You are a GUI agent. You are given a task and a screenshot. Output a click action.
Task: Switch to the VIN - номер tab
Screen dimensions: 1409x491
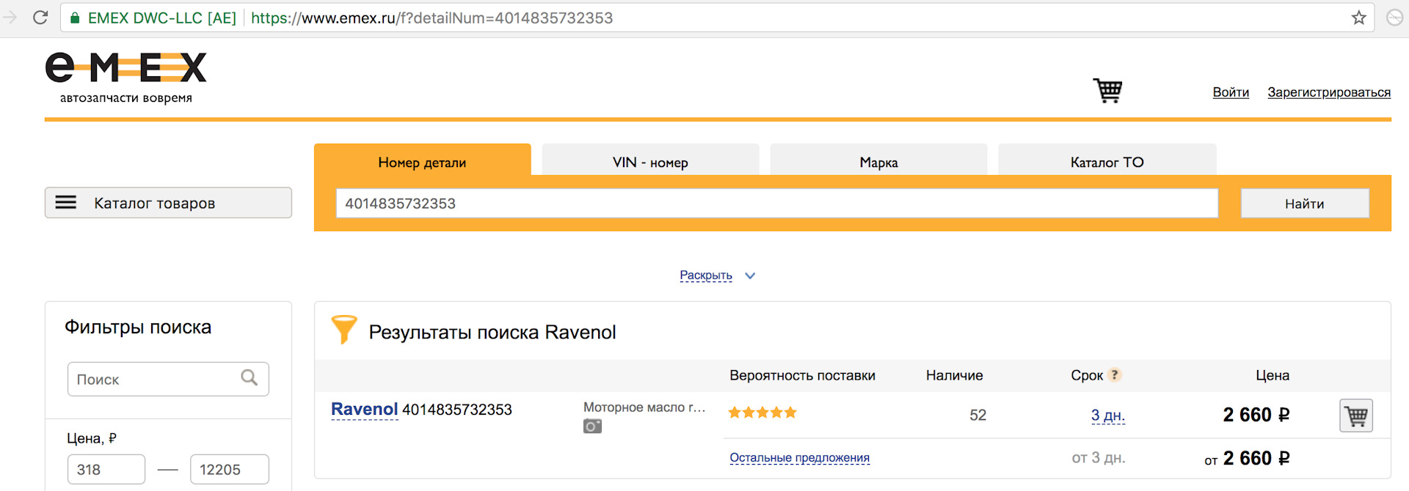(x=650, y=162)
